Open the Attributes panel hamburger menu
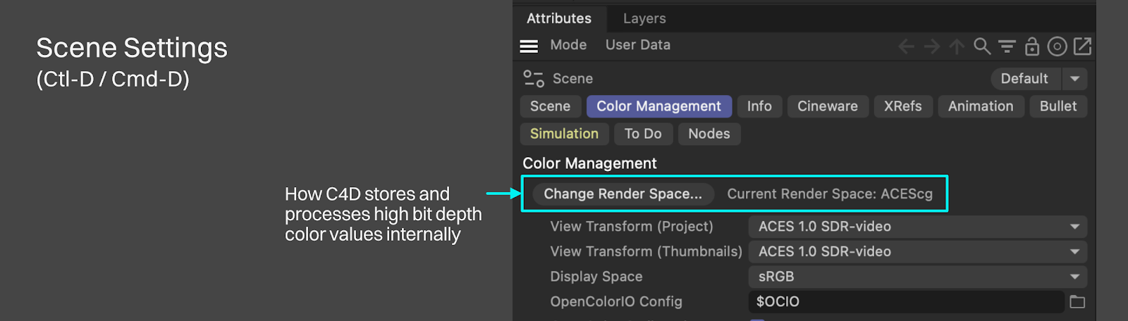 (x=529, y=46)
